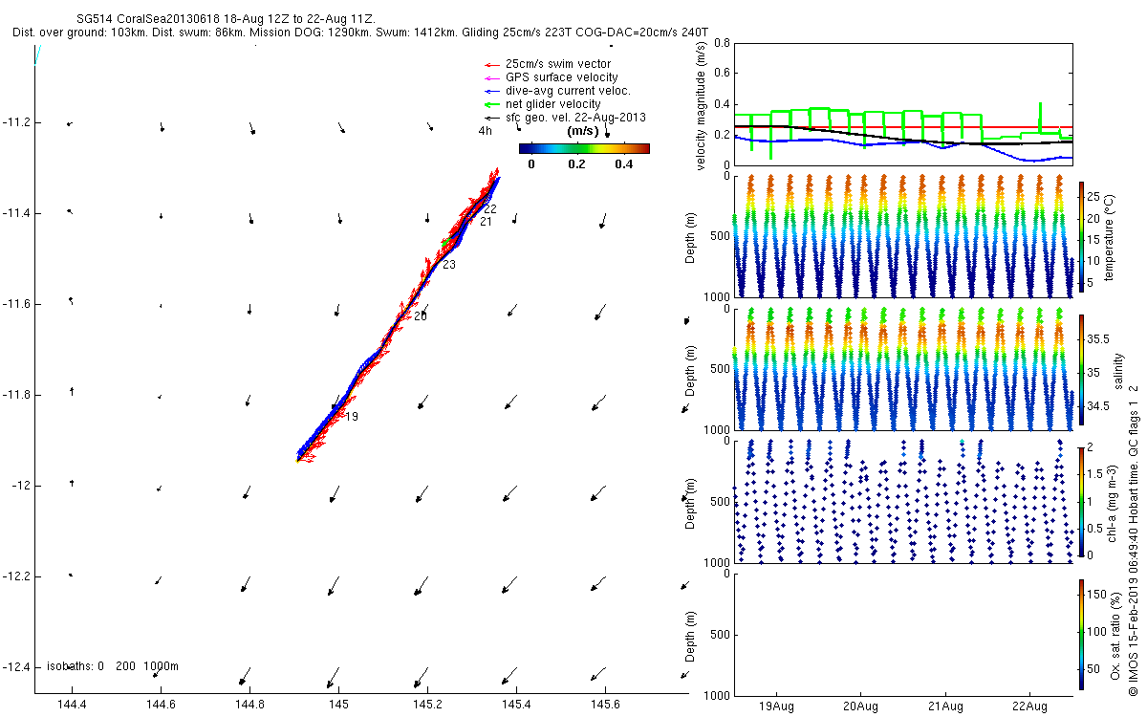The width and height of the screenshot is (1147, 717).
Task: Click day label '22' on the glider track
Action: 489,209
